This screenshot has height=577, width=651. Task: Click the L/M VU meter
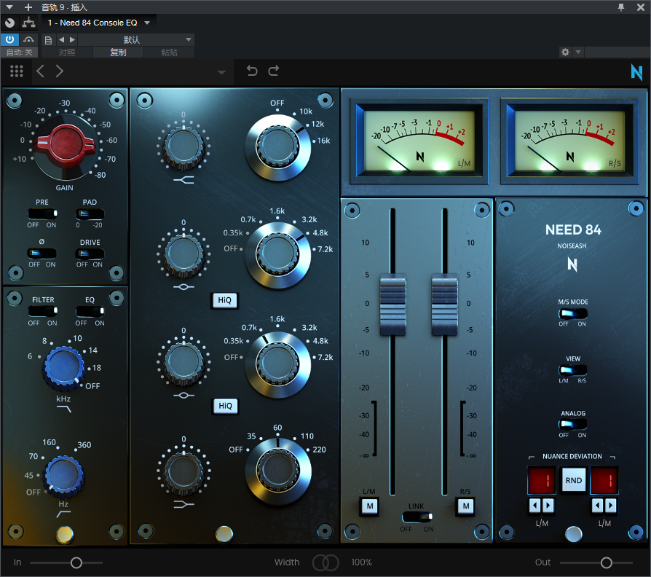[419, 141]
